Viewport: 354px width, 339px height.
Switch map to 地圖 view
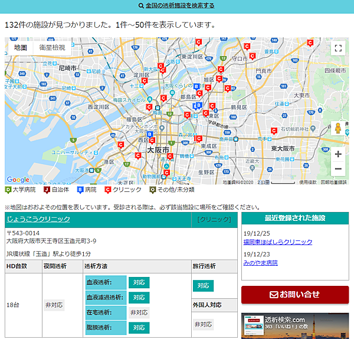[x=21, y=48]
